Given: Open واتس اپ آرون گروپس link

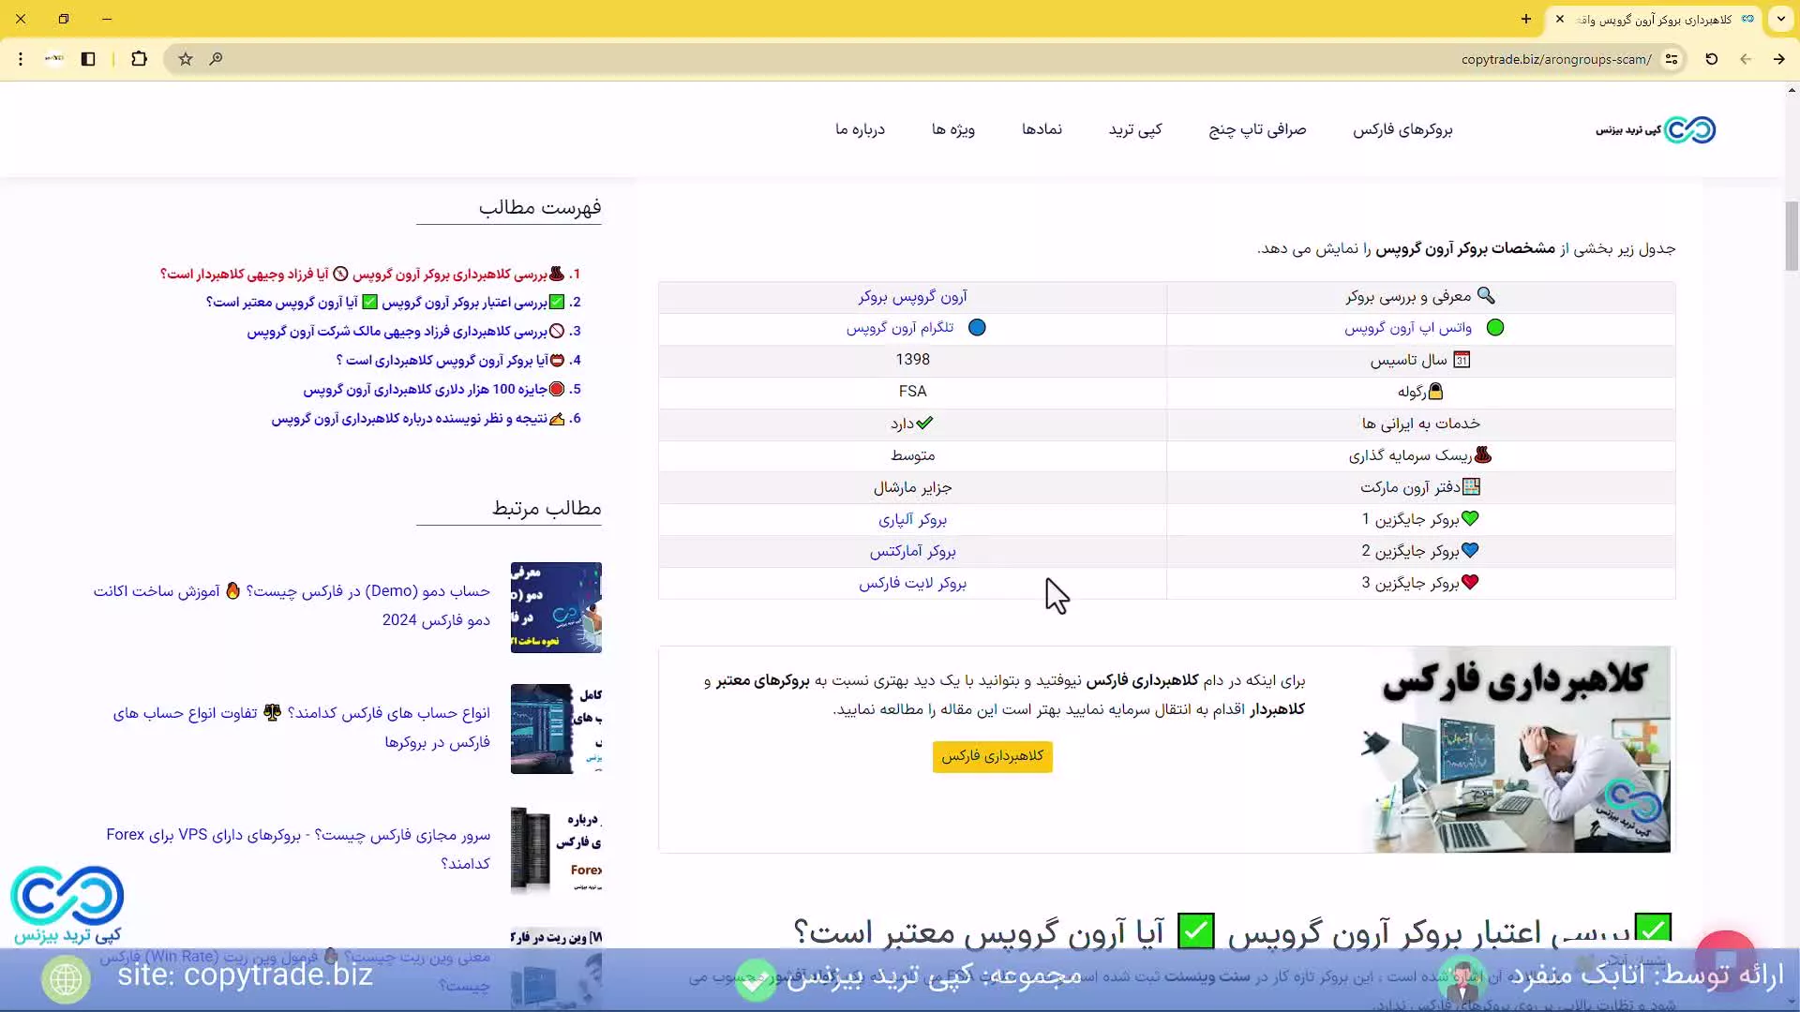Looking at the screenshot, I should 1408,328.
